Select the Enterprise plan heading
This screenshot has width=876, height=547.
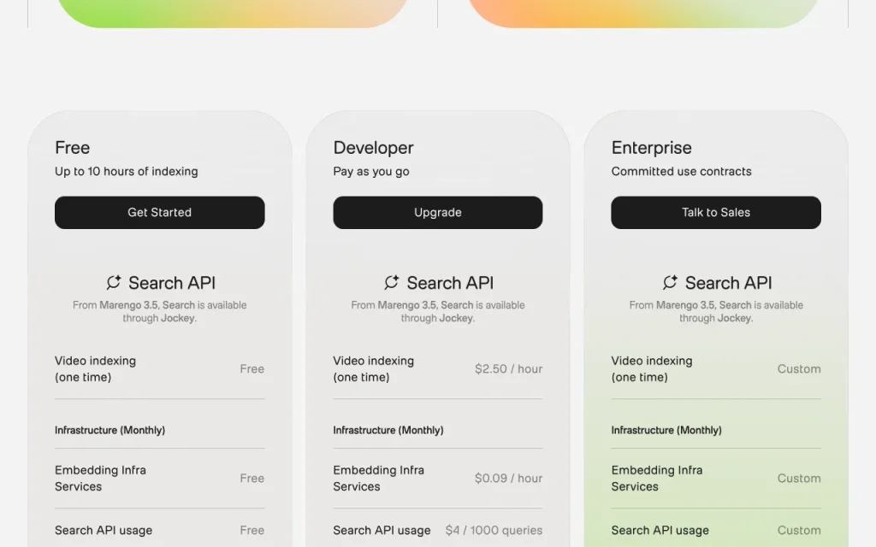click(x=651, y=148)
